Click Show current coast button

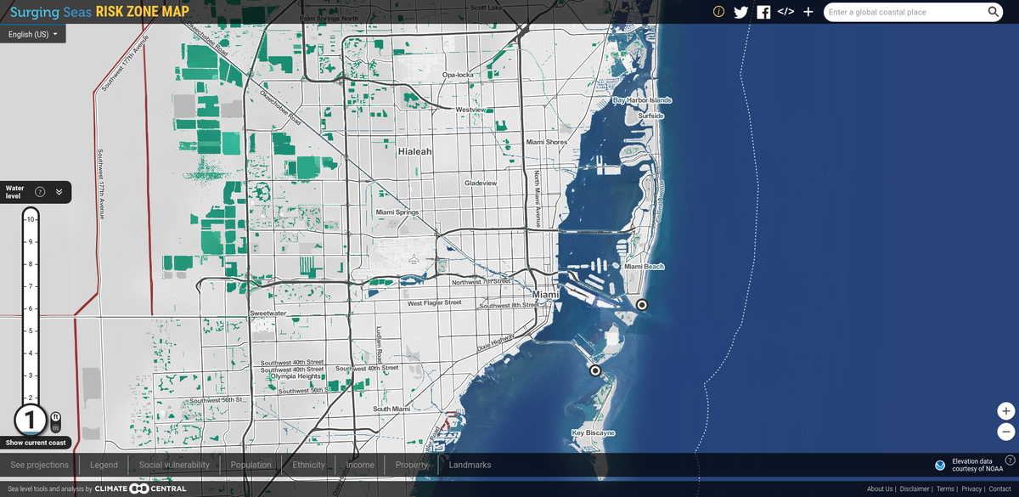tap(36, 443)
